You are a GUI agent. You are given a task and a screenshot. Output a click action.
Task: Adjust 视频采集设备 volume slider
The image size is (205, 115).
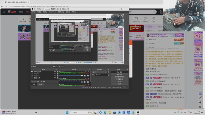tap(71, 82)
